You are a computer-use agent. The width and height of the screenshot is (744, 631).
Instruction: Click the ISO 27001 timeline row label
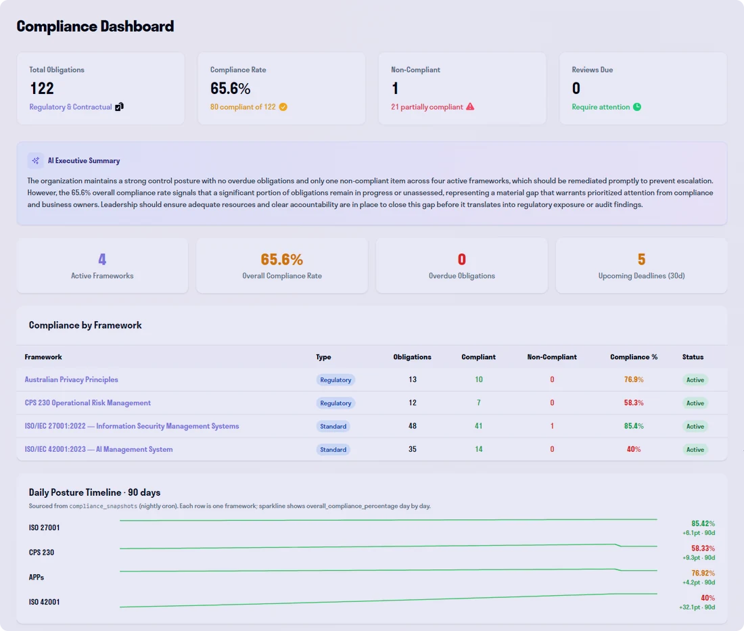pos(44,528)
